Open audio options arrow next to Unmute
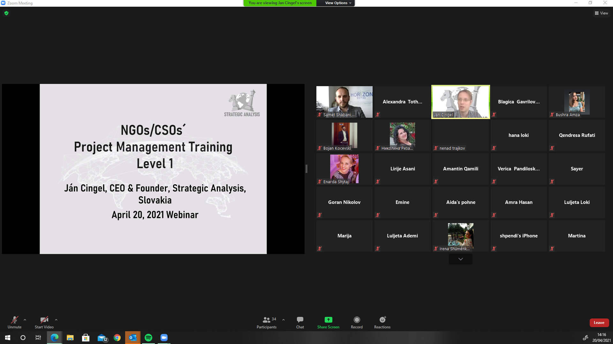The width and height of the screenshot is (613, 344). (25, 320)
